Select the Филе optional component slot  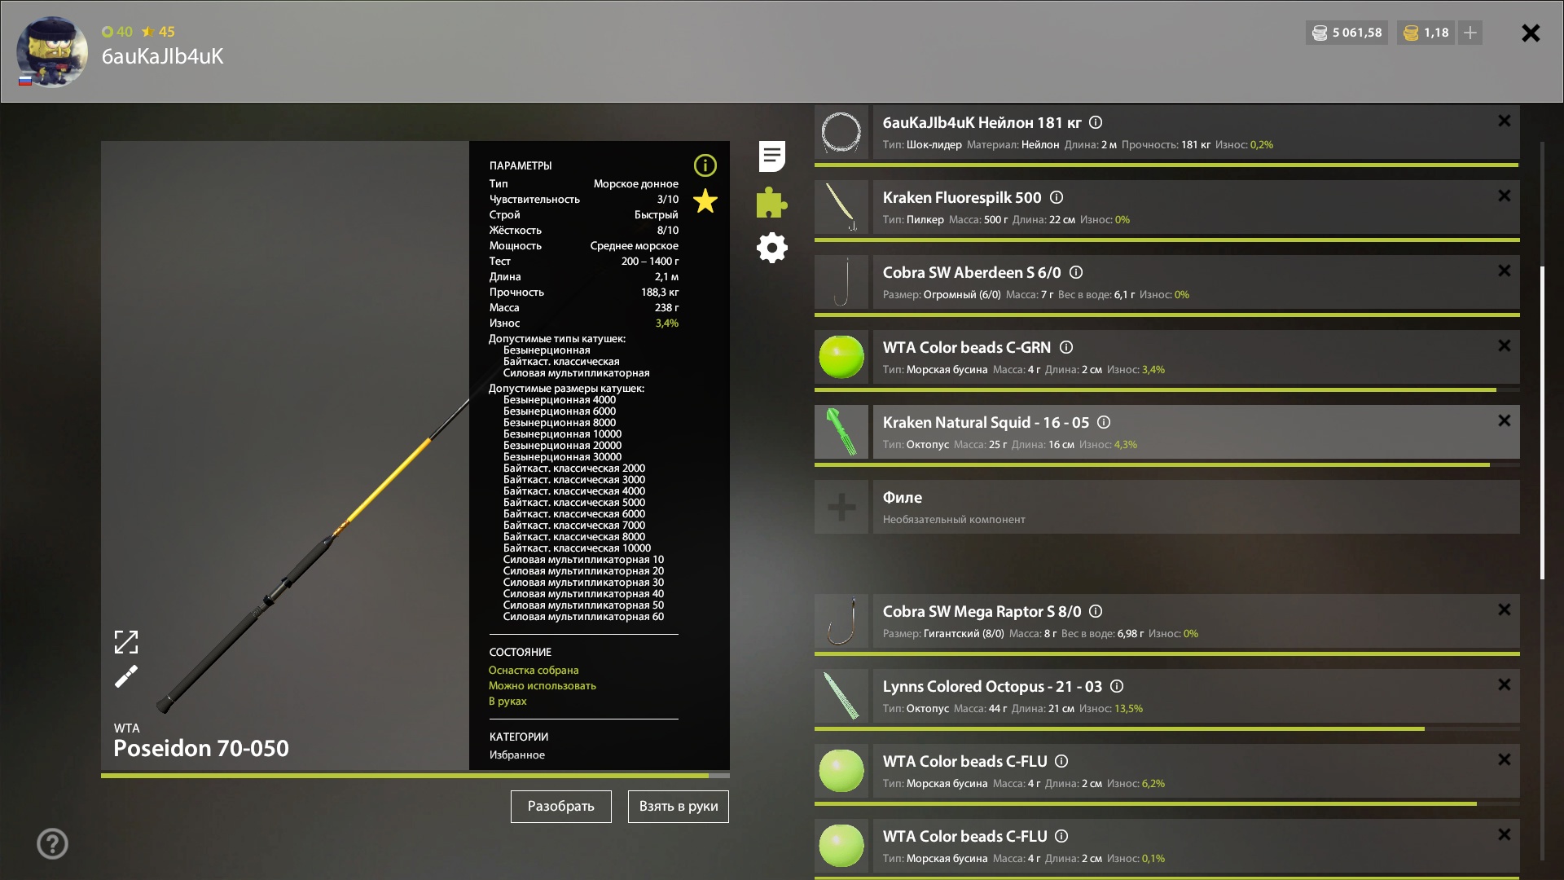[x=1196, y=507]
